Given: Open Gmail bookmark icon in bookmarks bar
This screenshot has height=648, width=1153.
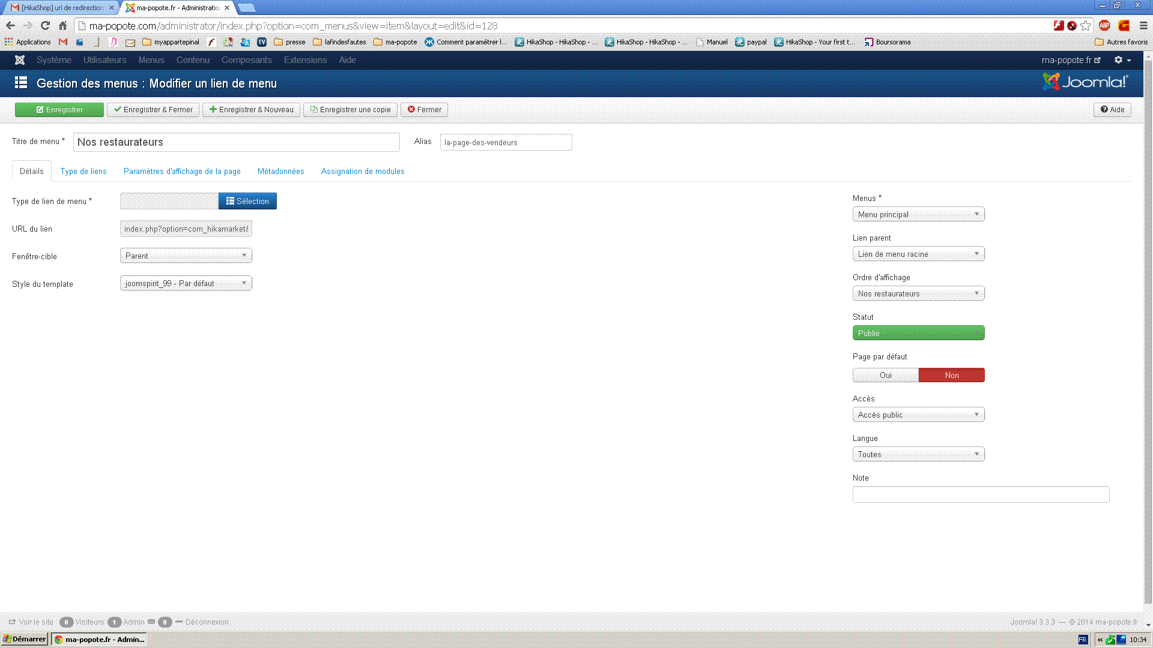Looking at the screenshot, I should pos(63,42).
